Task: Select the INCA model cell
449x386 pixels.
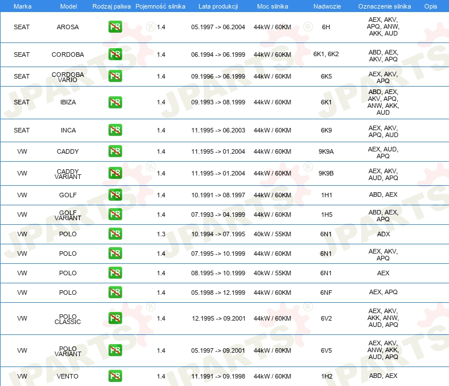Action: point(68,130)
